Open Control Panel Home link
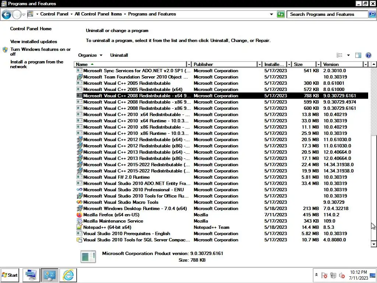The image size is (377, 283). pyautogui.click(x=31, y=29)
